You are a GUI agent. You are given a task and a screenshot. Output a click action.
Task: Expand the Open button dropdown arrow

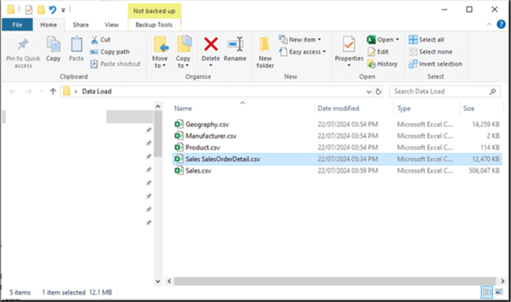click(x=397, y=39)
